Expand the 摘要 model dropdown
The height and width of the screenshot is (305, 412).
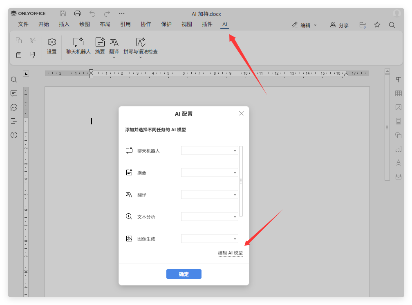coord(209,172)
